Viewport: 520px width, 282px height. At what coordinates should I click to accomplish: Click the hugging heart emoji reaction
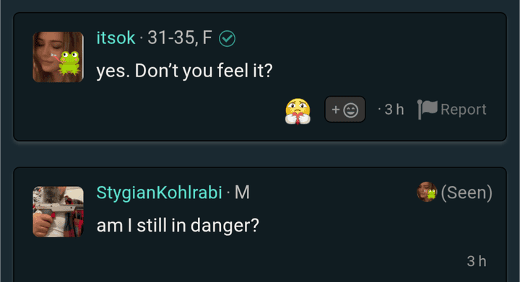tap(298, 111)
